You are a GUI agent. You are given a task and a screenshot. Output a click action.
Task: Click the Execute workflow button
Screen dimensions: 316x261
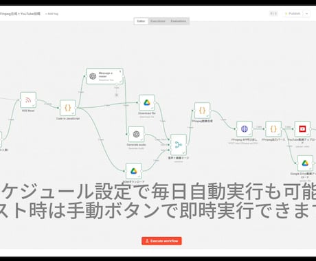tap(161, 241)
